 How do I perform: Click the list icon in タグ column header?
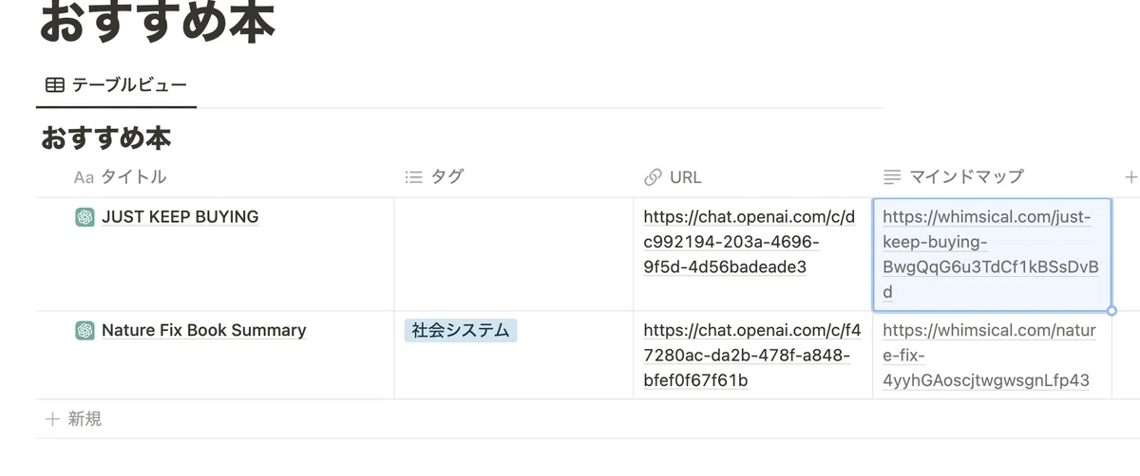[x=413, y=177]
